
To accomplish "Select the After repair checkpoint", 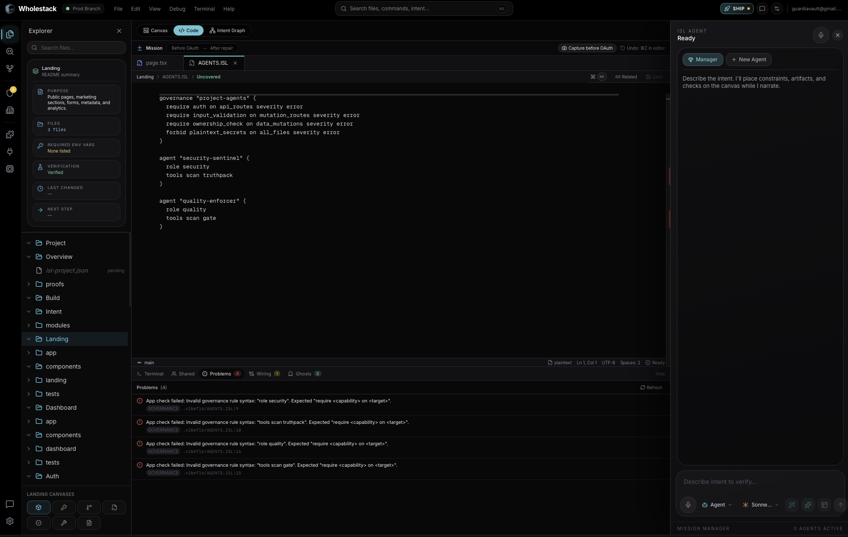I will click(222, 48).
